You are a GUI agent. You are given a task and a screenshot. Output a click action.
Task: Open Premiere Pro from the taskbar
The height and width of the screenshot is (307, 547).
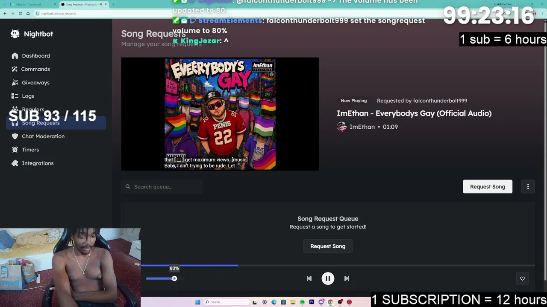click(312, 302)
